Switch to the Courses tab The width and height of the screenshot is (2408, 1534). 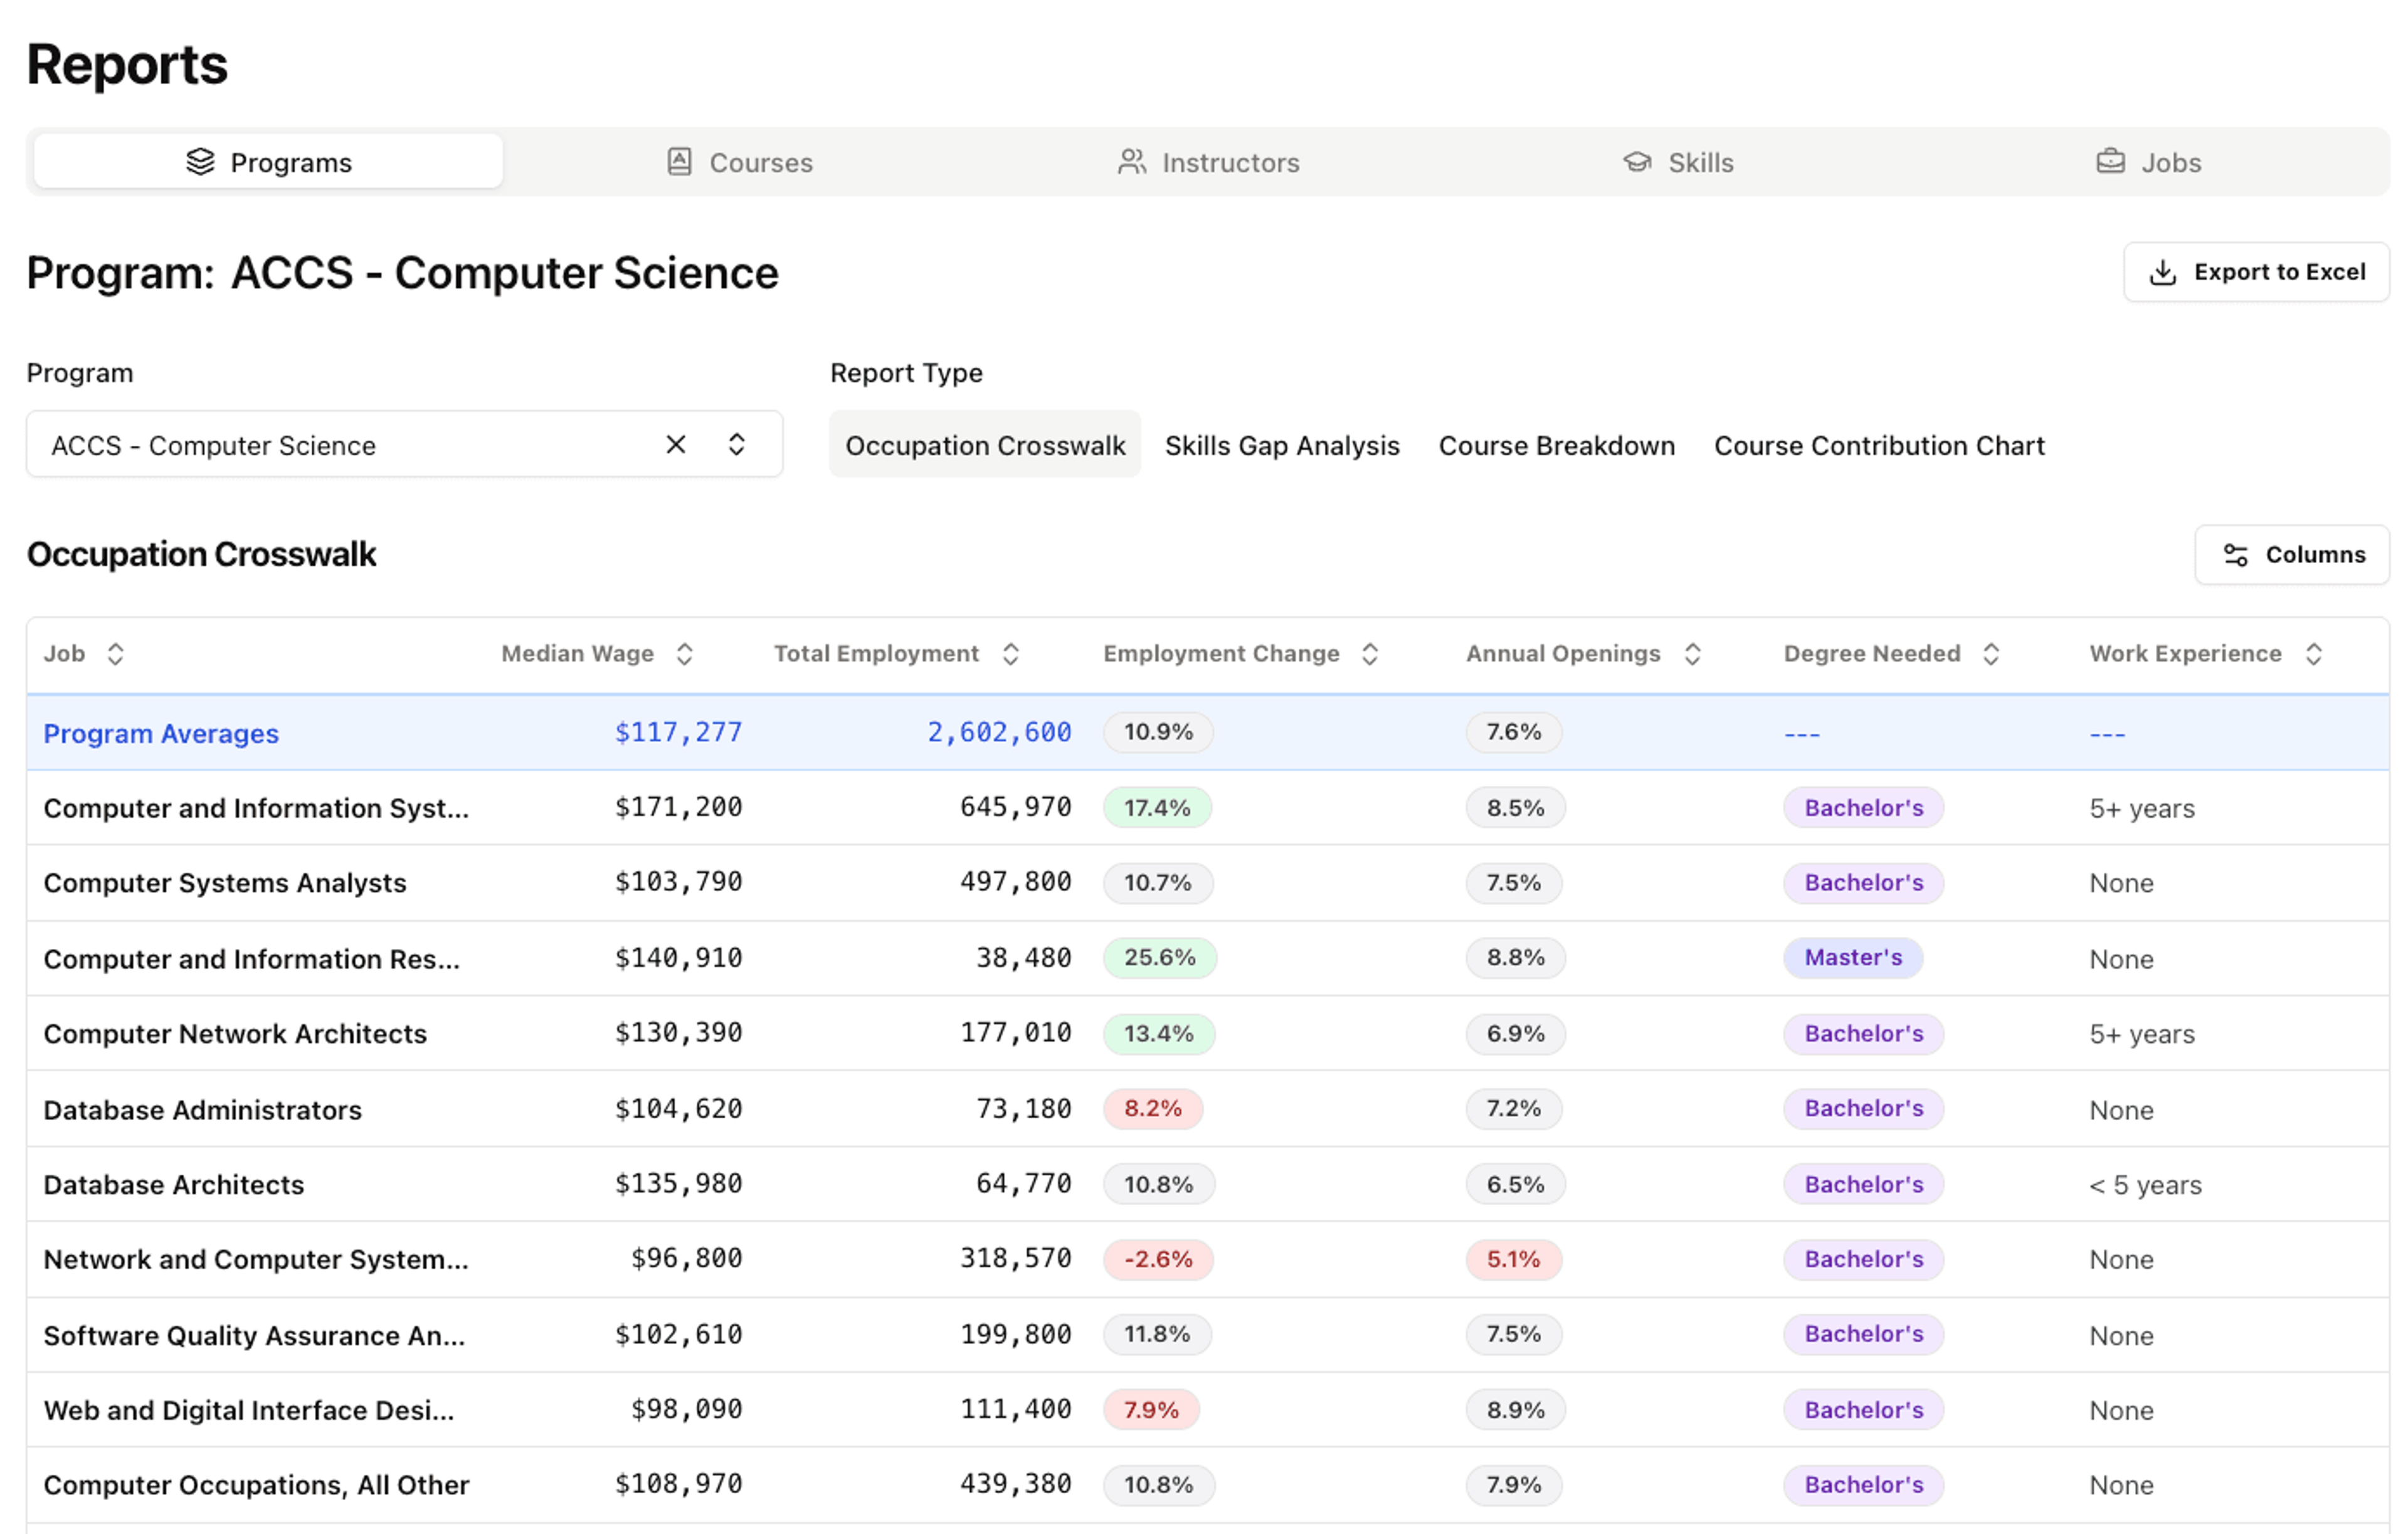[x=740, y=162]
